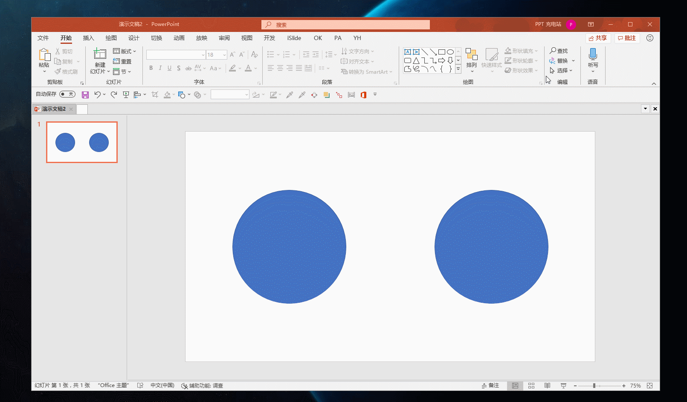This screenshot has height=402, width=687.
Task: Click the Redo arrow icon
Action: pos(114,95)
